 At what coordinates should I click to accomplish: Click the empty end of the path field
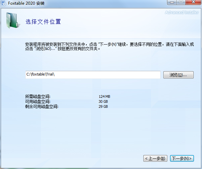point(133,75)
